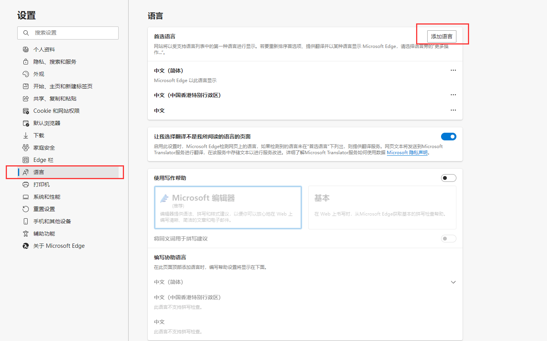
Task: Select 语言 in the sidebar
Action: point(68,172)
